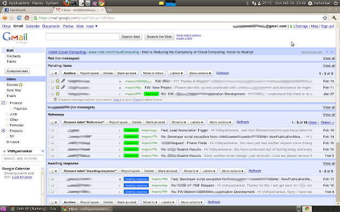Image resolution: width=340 pixels, height=212 pixels.
Task: Click Remove label "Reference" button
Action: pyautogui.click(x=84, y=122)
